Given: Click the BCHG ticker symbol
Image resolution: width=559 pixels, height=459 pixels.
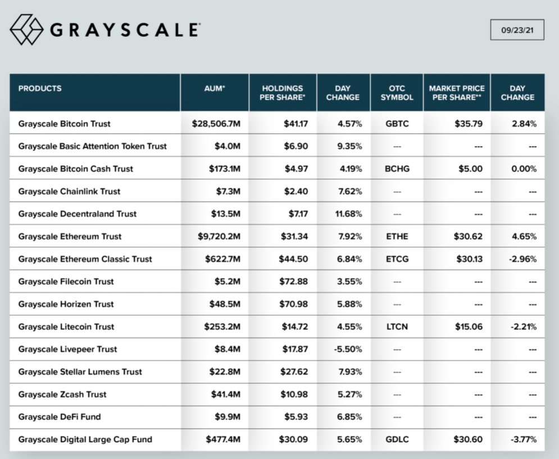Looking at the screenshot, I should 397,169.
